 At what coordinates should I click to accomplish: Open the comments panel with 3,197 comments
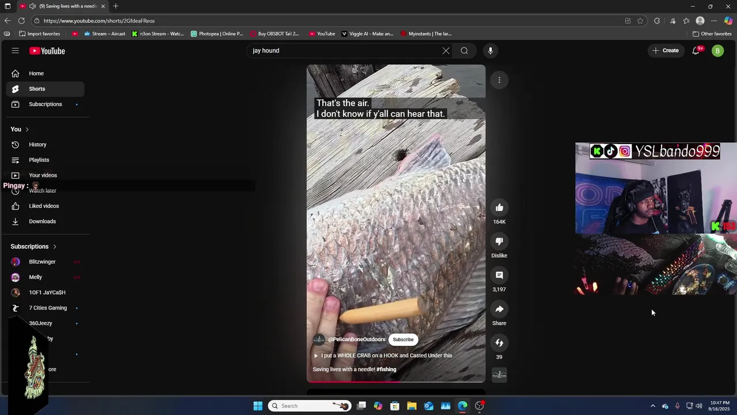[x=499, y=276]
